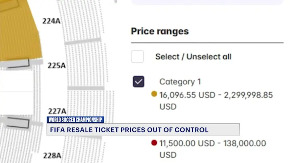
Task: Select the 225A section label
Action: (57, 66)
